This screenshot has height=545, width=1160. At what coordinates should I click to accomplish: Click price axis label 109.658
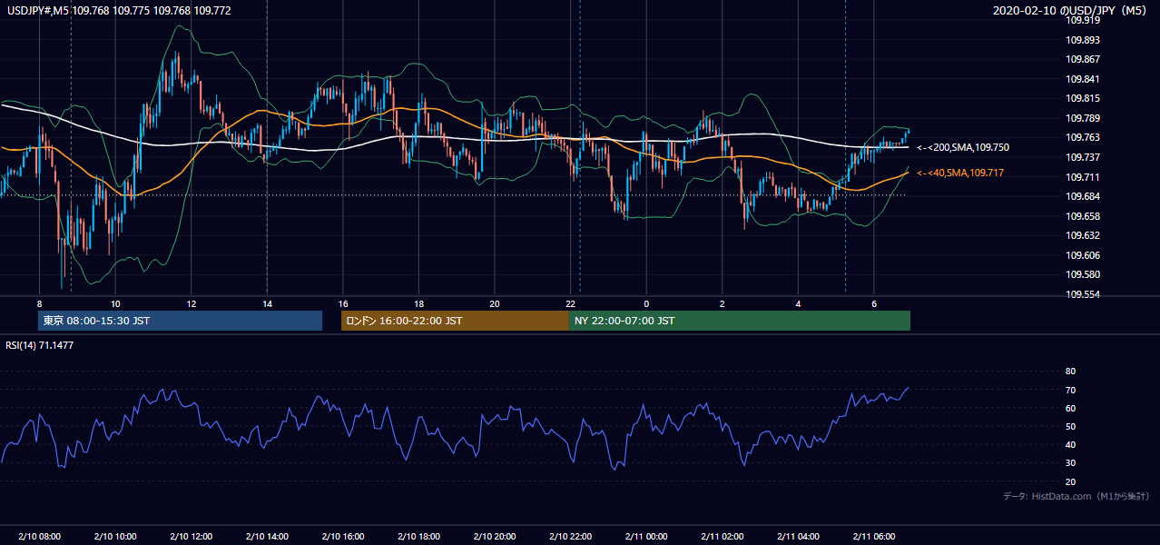pos(1084,216)
